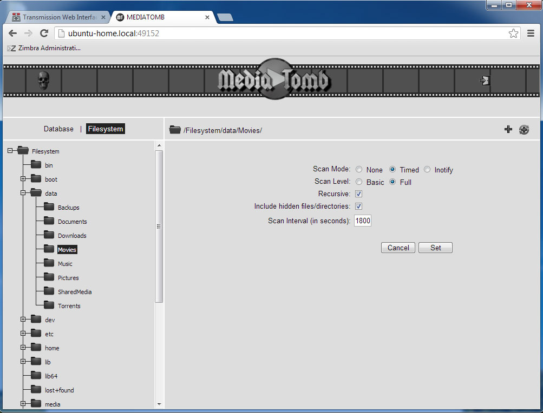Collapse the data folder node
Screen dimensions: 543x413
click(x=23, y=192)
